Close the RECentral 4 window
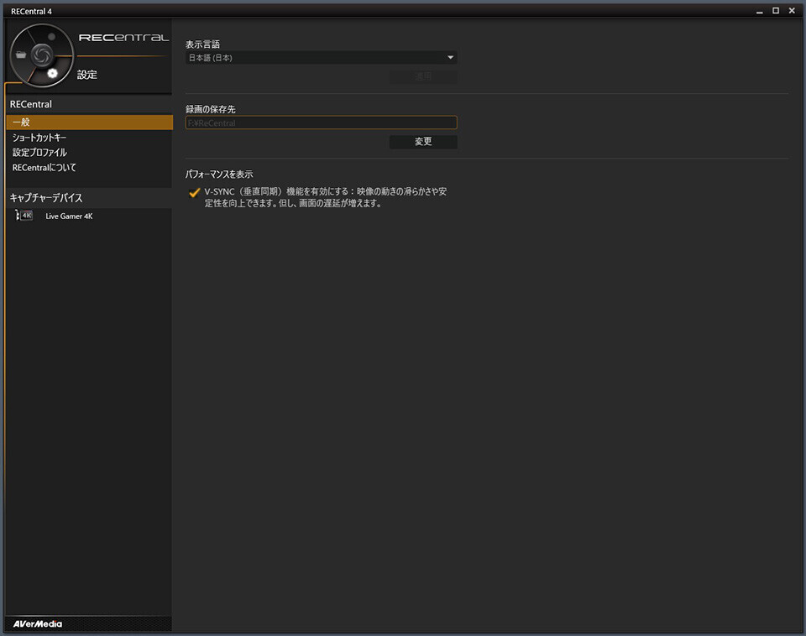This screenshot has width=806, height=636. pyautogui.click(x=792, y=11)
